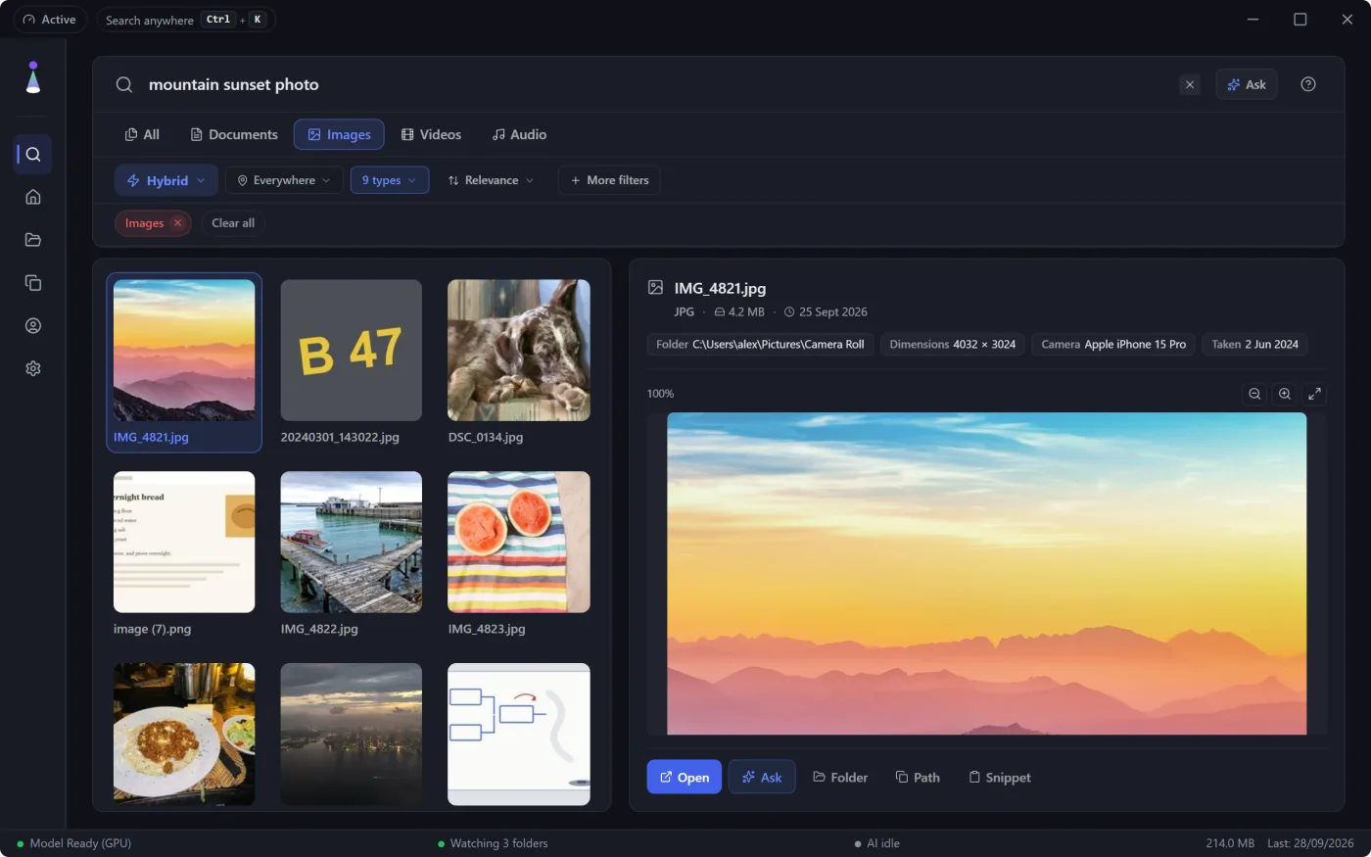Open the account profile icon in sidebar

tap(32, 326)
